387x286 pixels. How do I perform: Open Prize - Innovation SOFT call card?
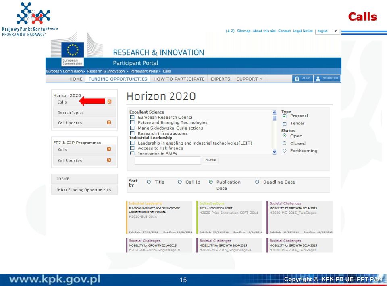(x=229, y=217)
